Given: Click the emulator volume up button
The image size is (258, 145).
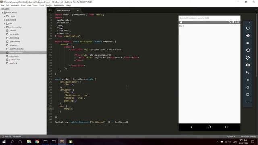Looking at the screenshot, I should coord(248,36).
